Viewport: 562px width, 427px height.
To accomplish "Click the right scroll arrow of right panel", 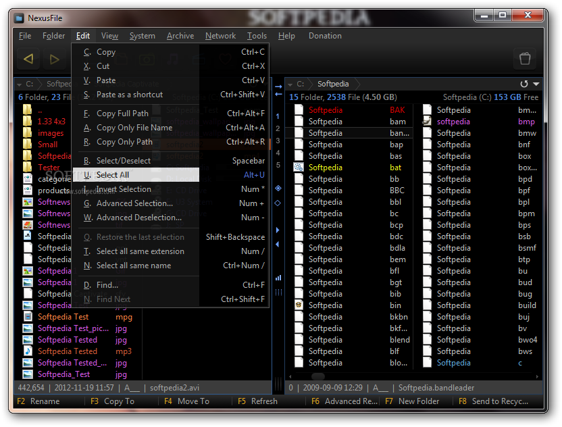I will 537,376.
